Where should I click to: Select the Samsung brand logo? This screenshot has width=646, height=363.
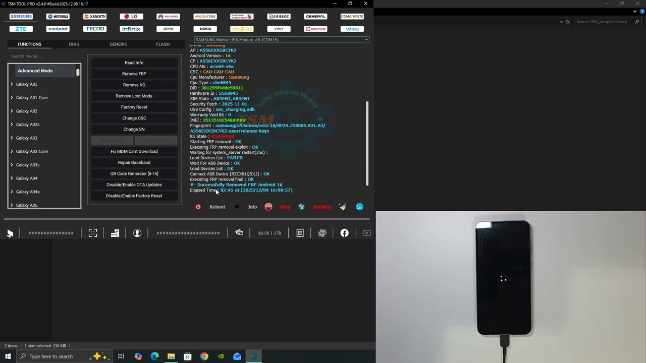[x=21, y=17]
